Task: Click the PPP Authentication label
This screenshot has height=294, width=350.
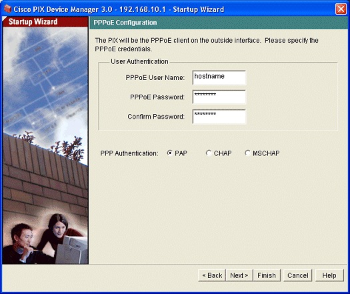Action: (129, 153)
